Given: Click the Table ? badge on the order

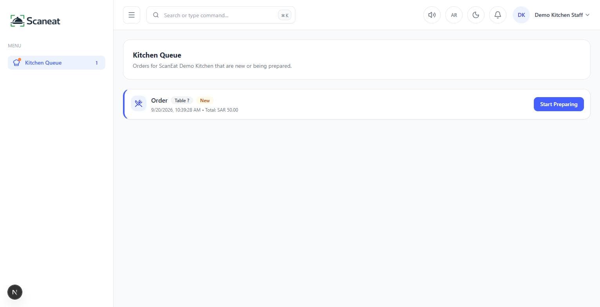Looking at the screenshot, I should (x=182, y=101).
